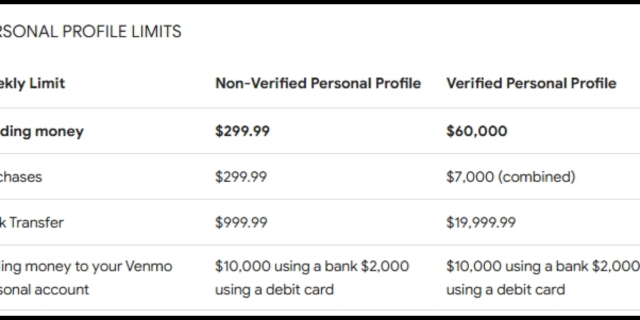The width and height of the screenshot is (640, 320).
Task: Click the non-verified $299.99 purchases value
Action: pyautogui.click(x=241, y=177)
